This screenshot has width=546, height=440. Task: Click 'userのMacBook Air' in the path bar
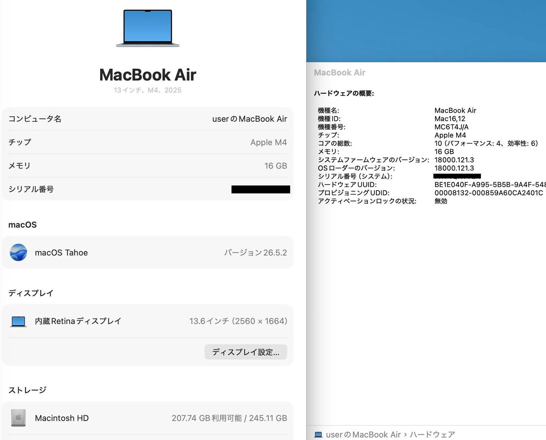coord(363,435)
